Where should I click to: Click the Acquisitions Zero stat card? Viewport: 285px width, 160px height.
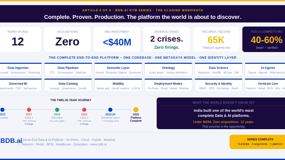pos(67,39)
